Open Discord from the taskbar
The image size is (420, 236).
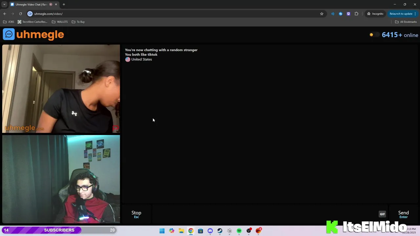point(210,231)
